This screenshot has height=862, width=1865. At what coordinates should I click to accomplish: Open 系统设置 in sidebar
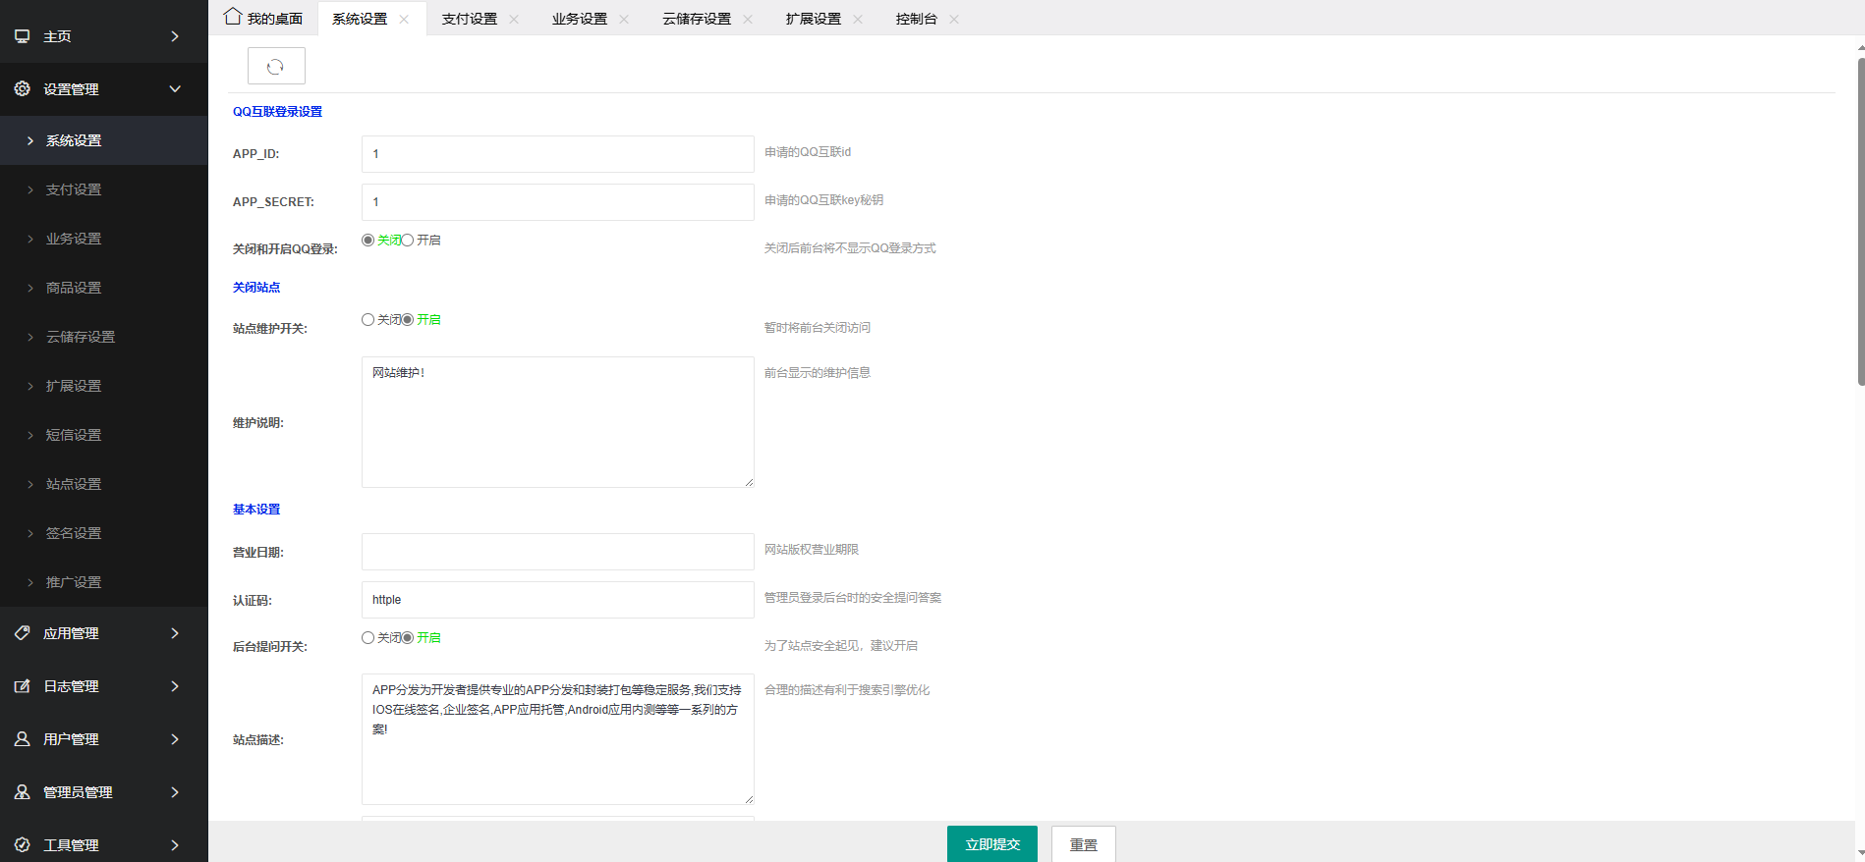(x=104, y=140)
